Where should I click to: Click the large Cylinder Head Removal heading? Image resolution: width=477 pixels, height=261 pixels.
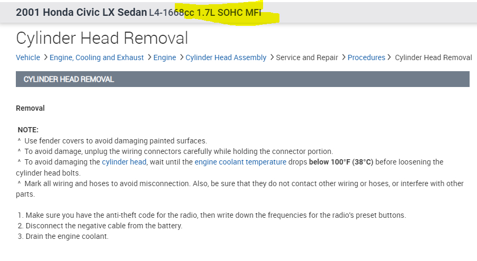coord(102,38)
